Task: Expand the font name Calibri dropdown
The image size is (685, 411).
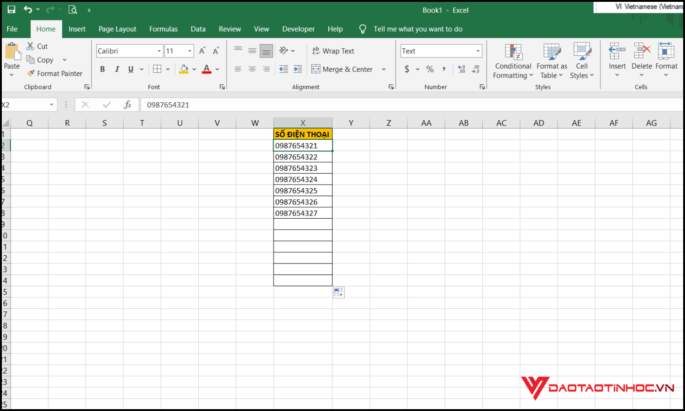Action: point(159,51)
